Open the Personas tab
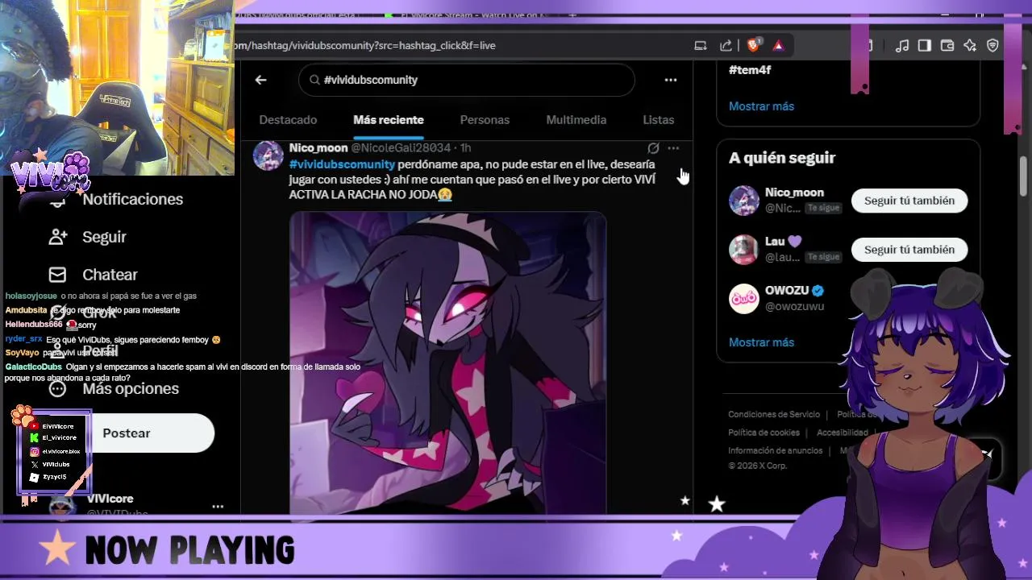Viewport: 1032px width, 580px height. (x=485, y=119)
